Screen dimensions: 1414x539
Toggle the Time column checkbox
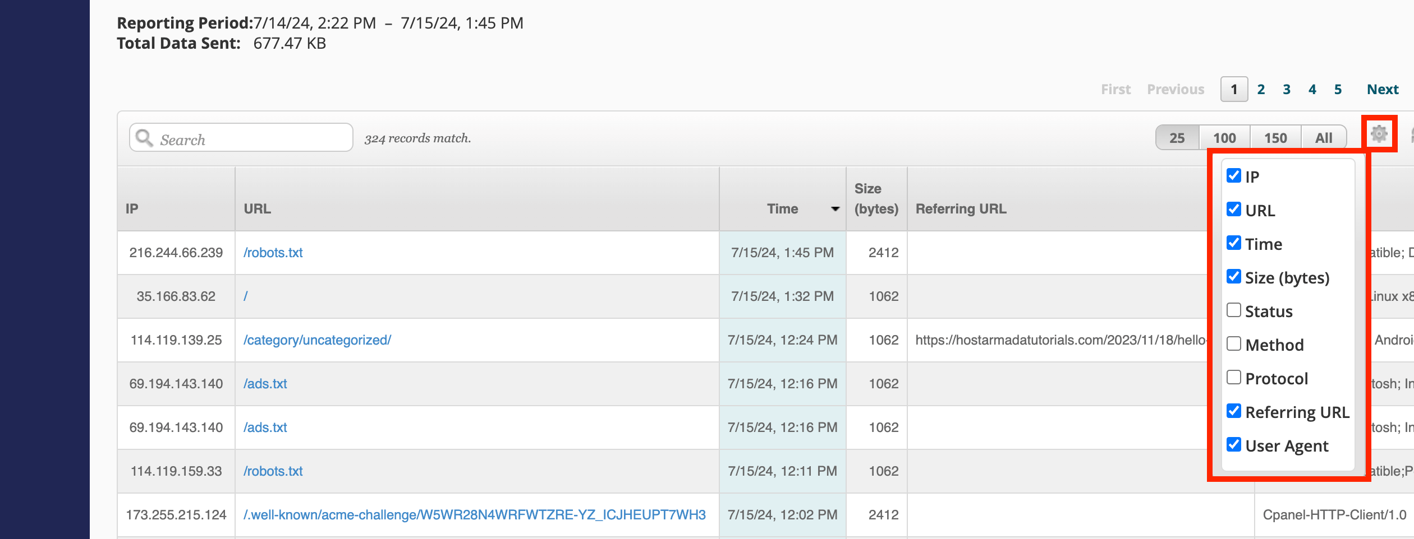(1233, 243)
